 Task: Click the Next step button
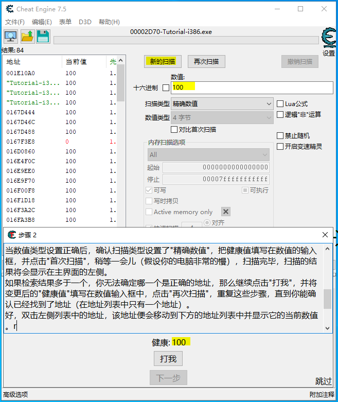(x=168, y=378)
